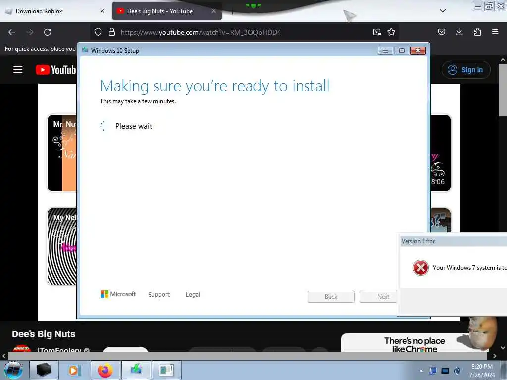Open the black folder taskbar icon
Screen dimensions: 507x380
click(44, 370)
